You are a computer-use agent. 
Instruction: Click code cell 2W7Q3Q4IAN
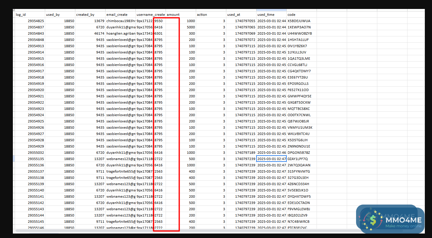click(x=302, y=165)
